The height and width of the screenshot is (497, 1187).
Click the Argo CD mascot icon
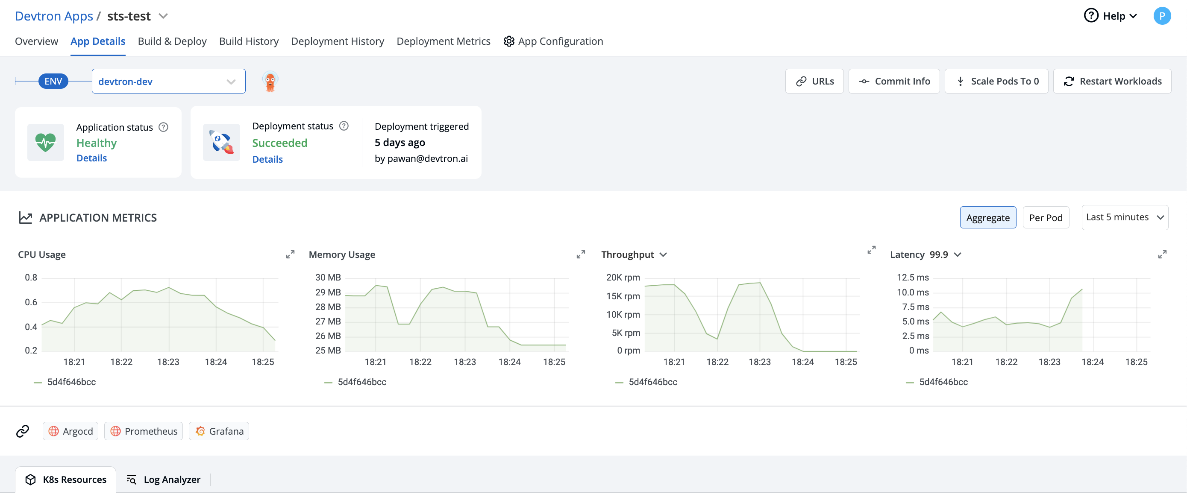tap(270, 82)
